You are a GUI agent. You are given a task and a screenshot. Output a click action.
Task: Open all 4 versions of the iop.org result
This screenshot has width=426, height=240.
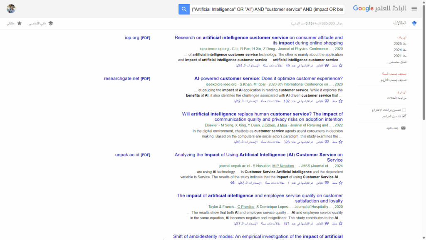[248, 65]
